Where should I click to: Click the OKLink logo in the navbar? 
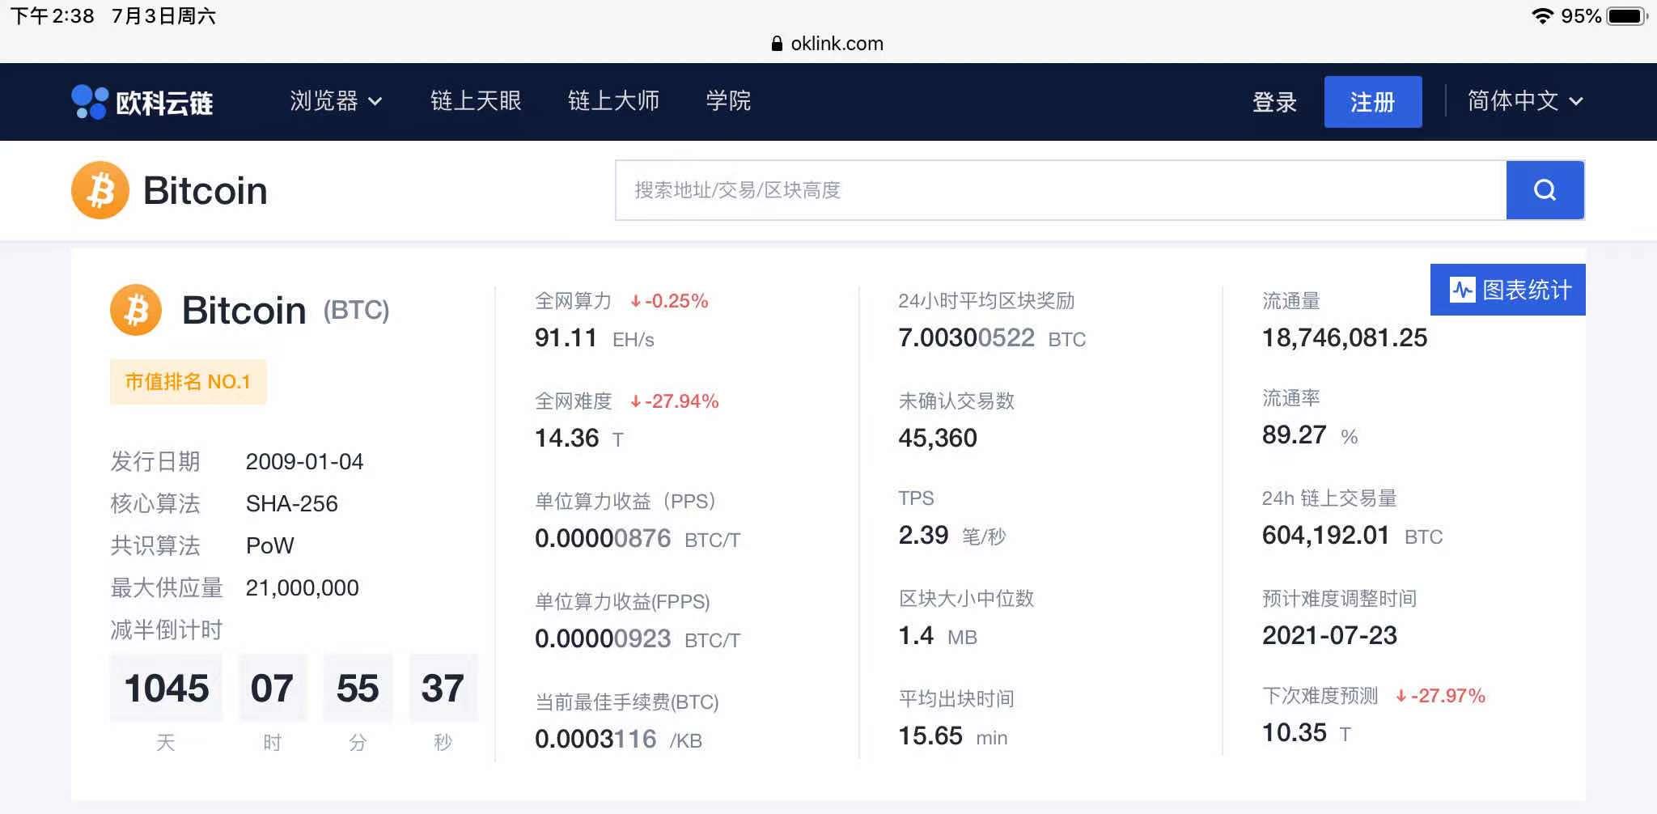point(142,102)
